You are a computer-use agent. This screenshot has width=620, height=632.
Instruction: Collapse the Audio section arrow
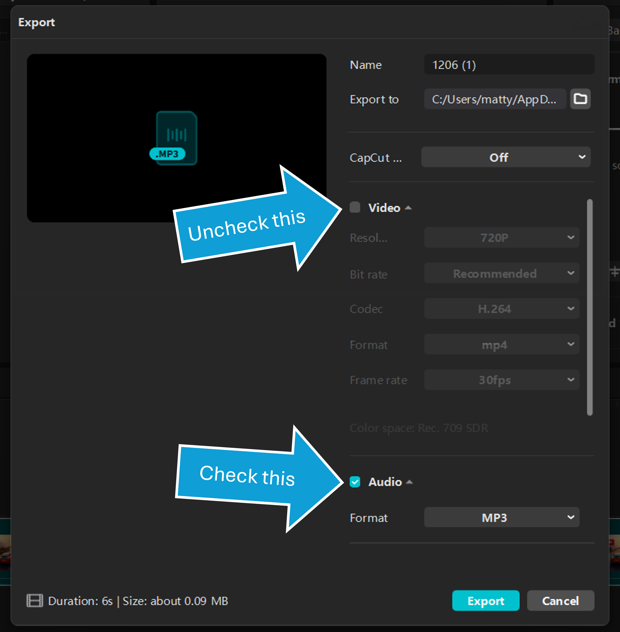(409, 482)
